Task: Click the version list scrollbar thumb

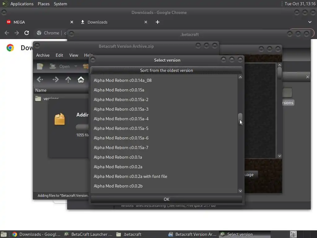Action: coord(240,119)
